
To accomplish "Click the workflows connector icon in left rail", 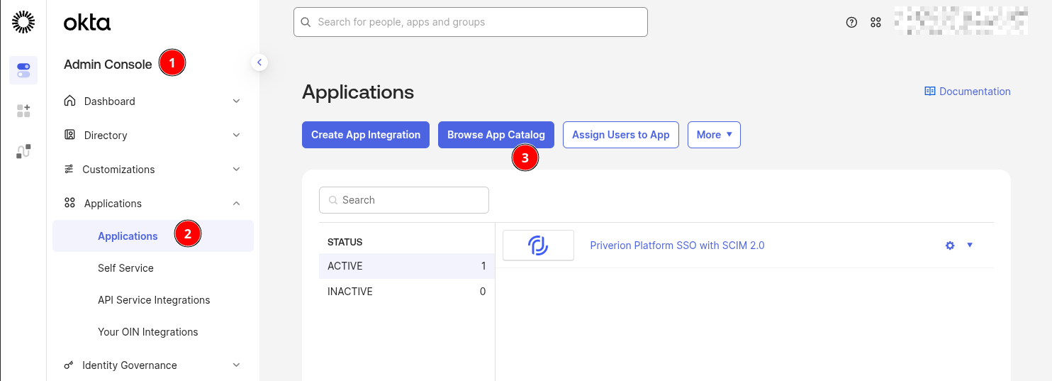I will click(23, 151).
